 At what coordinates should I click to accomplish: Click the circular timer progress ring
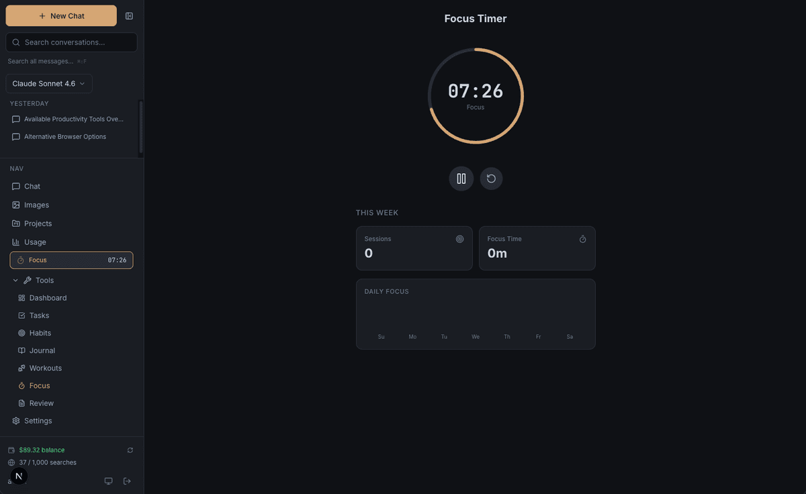coord(476,49)
